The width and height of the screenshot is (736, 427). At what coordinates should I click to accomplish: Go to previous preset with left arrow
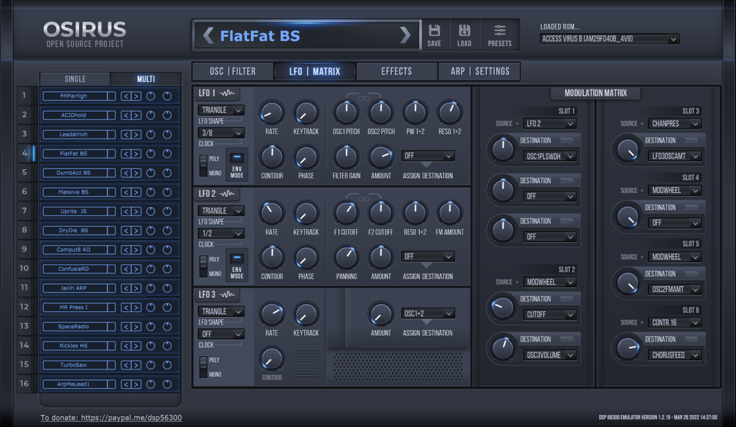pos(209,36)
